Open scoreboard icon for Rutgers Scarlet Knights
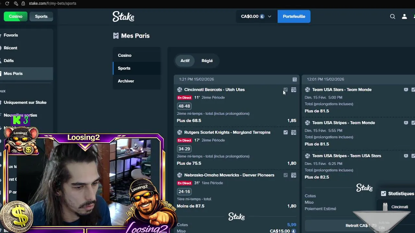The height and width of the screenshot is (233, 415). coord(293,132)
